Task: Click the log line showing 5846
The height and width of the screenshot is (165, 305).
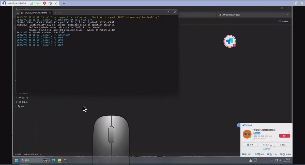Action: click(40, 37)
